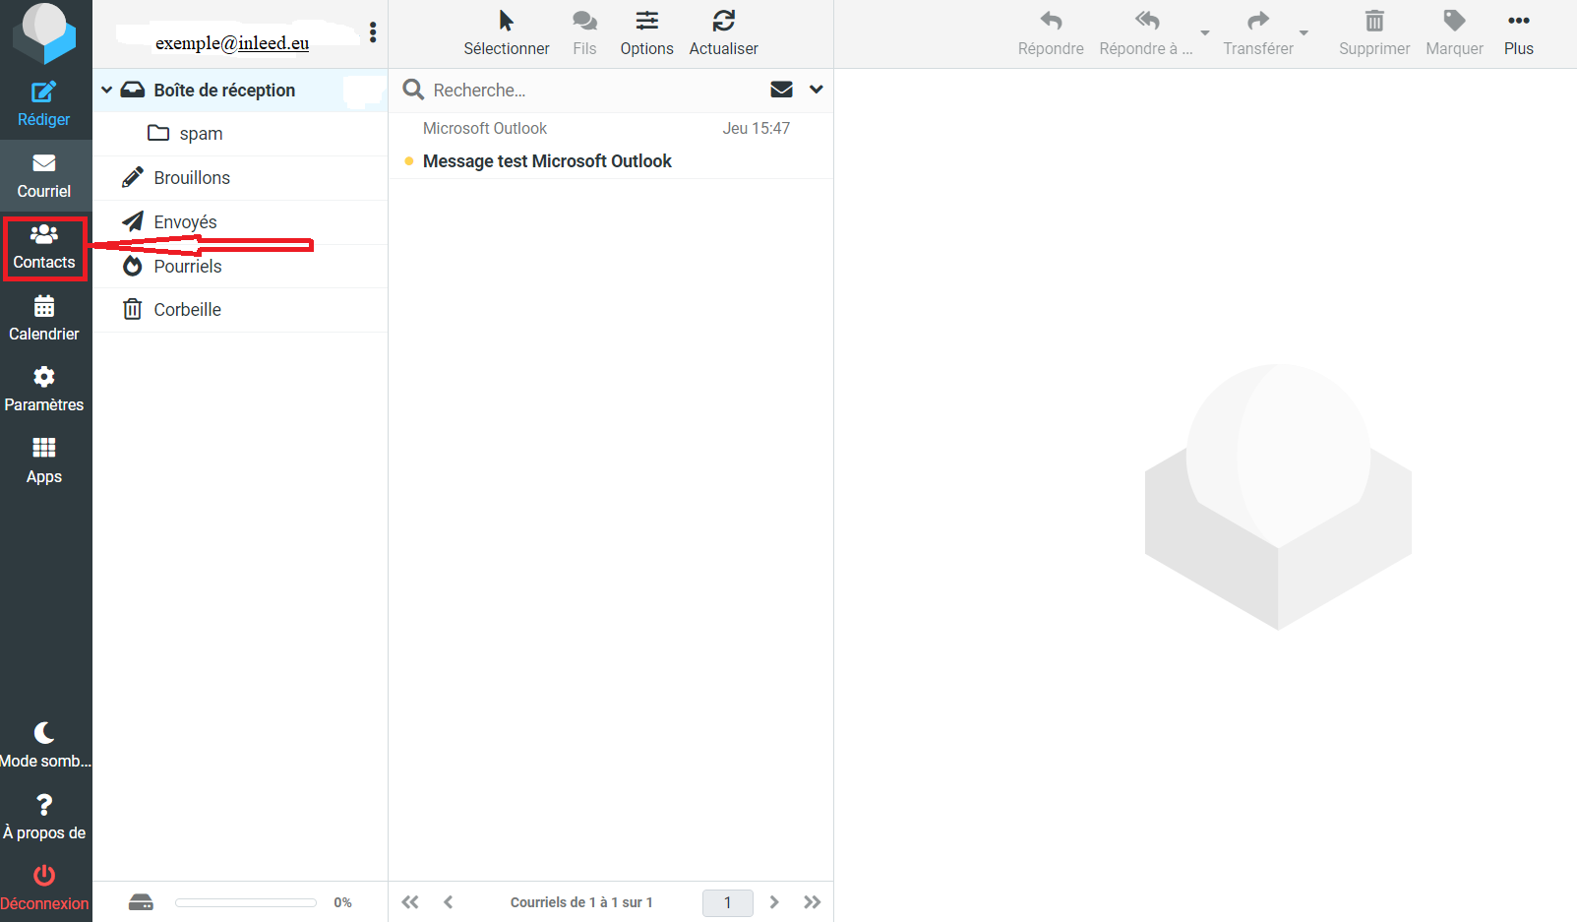Click the storage quota progress bar
Screen dimensions: 1577x922
click(x=246, y=902)
